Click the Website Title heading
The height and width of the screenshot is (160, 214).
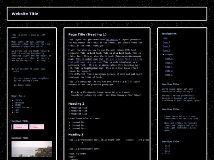[25, 14]
